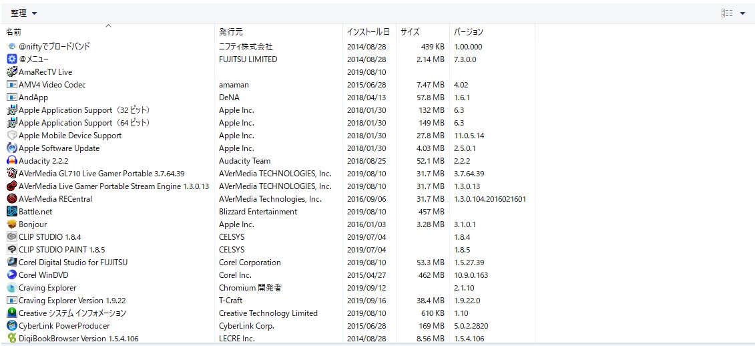Click size value 457 MB
Image resolution: width=755 pixels, height=346 pixels.
click(432, 212)
